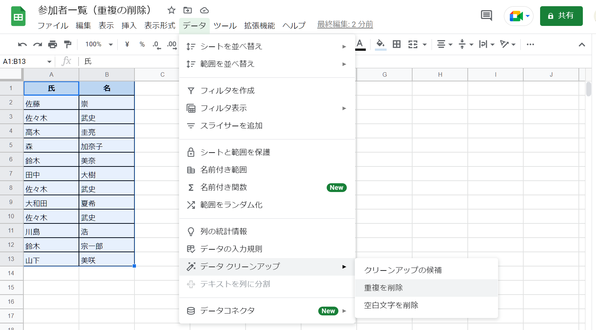Open the comment history icon
This screenshot has width=596, height=330.
coord(486,16)
